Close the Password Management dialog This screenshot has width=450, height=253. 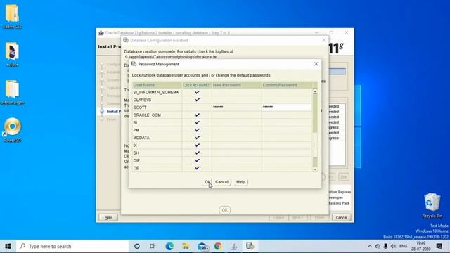316,64
